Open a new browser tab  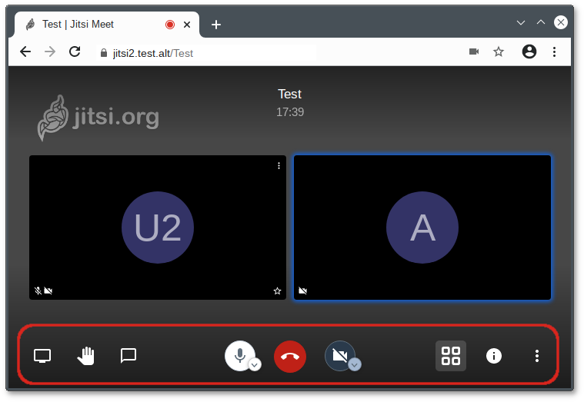click(x=216, y=25)
